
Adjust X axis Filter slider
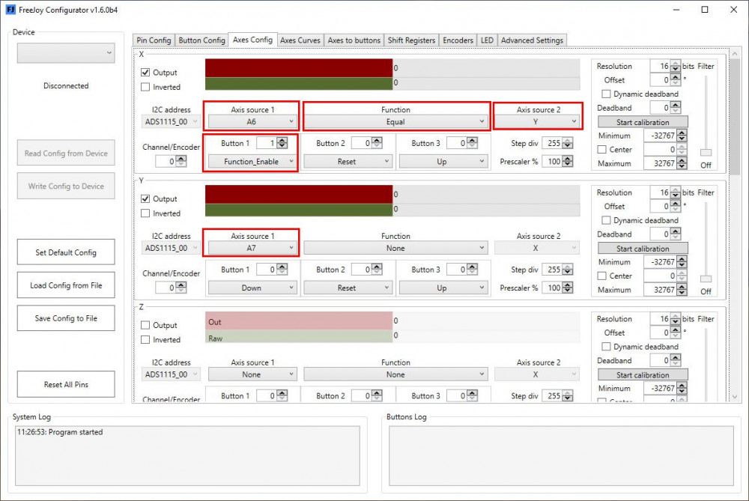tap(706, 152)
